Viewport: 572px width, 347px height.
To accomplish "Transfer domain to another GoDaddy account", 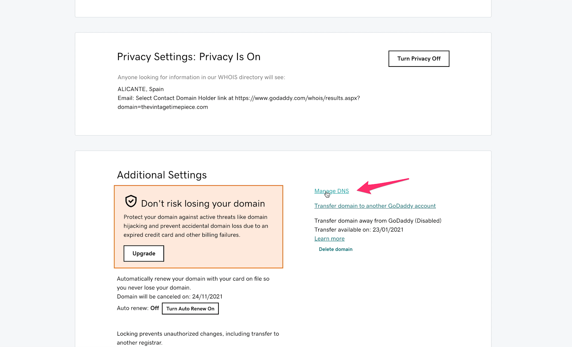I will [x=375, y=206].
